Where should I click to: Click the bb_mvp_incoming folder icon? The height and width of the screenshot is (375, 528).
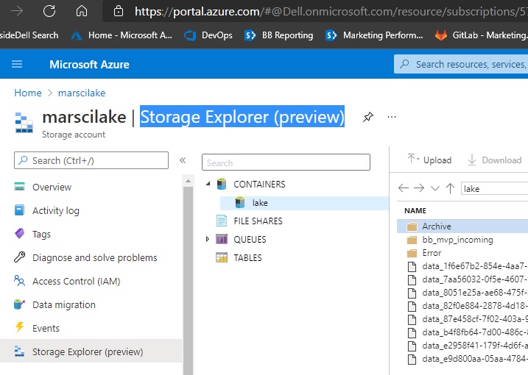(x=412, y=240)
